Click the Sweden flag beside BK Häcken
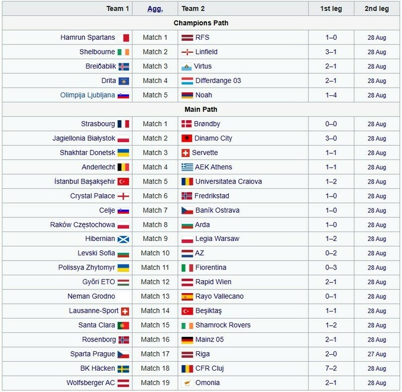This screenshot has height=392, width=402. click(124, 369)
